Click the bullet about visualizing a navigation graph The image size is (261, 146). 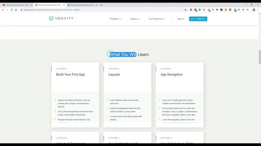tap(179, 112)
